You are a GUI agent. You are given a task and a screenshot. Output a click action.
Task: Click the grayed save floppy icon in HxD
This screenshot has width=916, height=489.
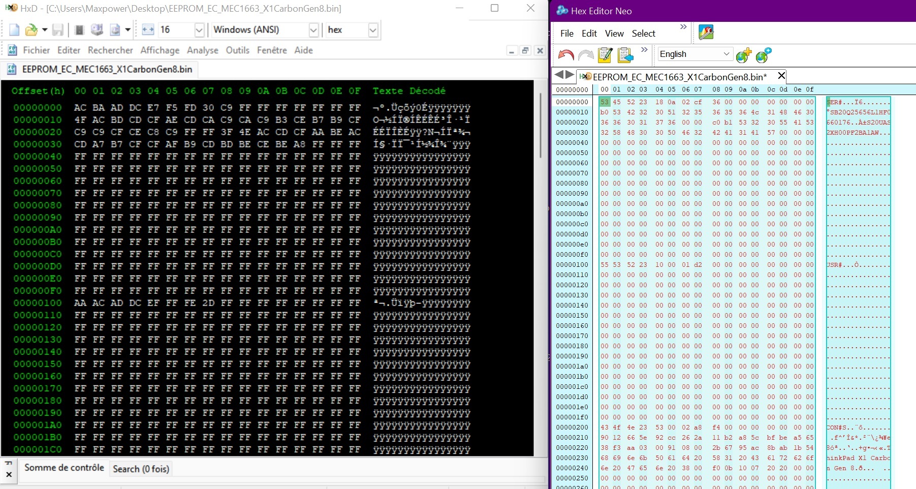[58, 30]
